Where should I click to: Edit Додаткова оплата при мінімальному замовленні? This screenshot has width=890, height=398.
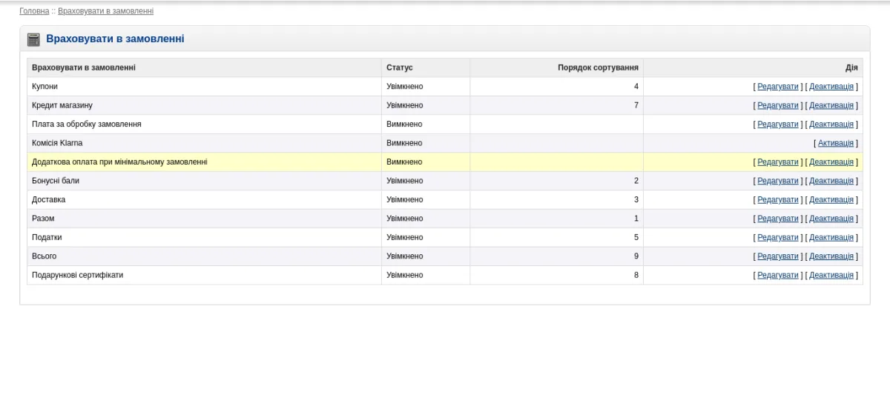778,162
